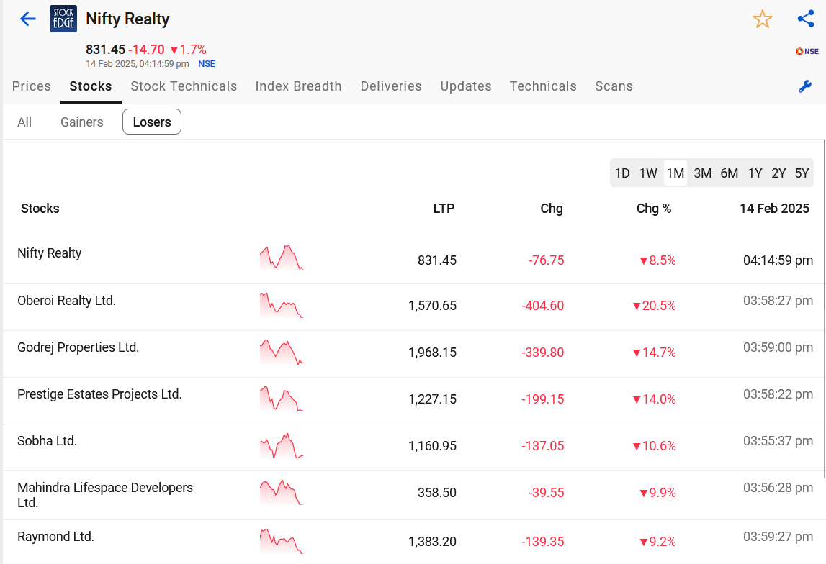Open the Index Breadth tab
This screenshot has width=826, height=564.
pos(298,86)
